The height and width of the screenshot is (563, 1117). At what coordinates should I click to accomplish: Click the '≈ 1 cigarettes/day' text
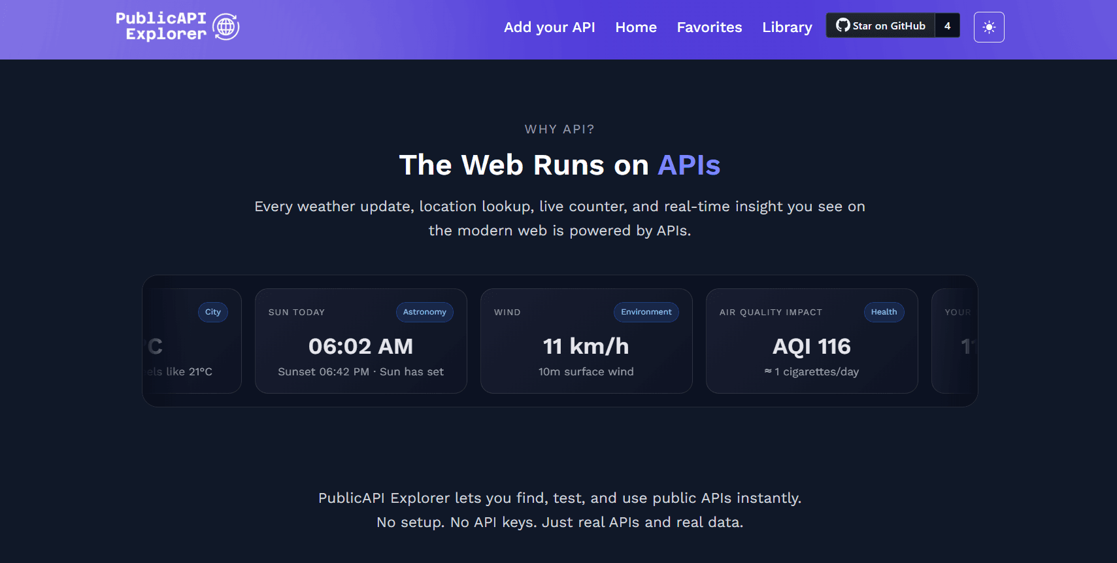coord(812,371)
